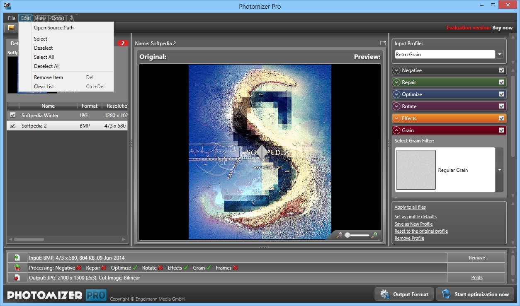Expand the Effects section chevron
Screen dimensions: 520x306
click(x=397, y=118)
